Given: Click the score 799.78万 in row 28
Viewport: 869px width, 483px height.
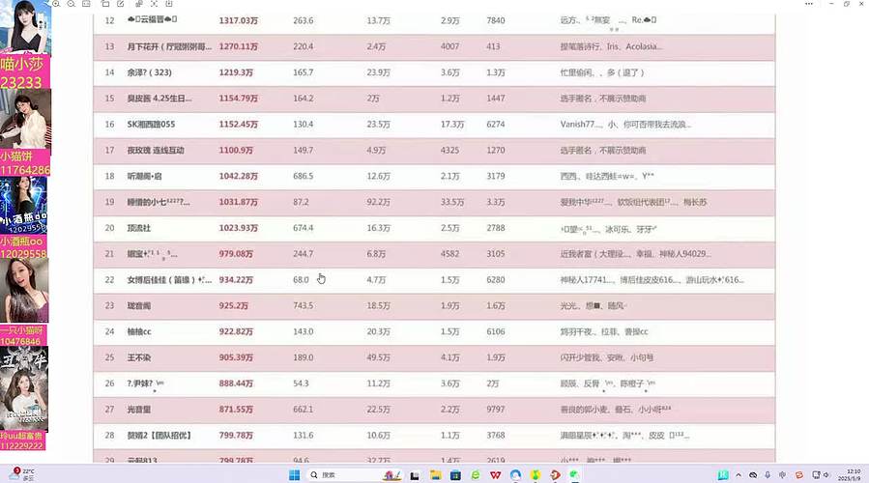Looking at the screenshot, I should pyautogui.click(x=236, y=436).
